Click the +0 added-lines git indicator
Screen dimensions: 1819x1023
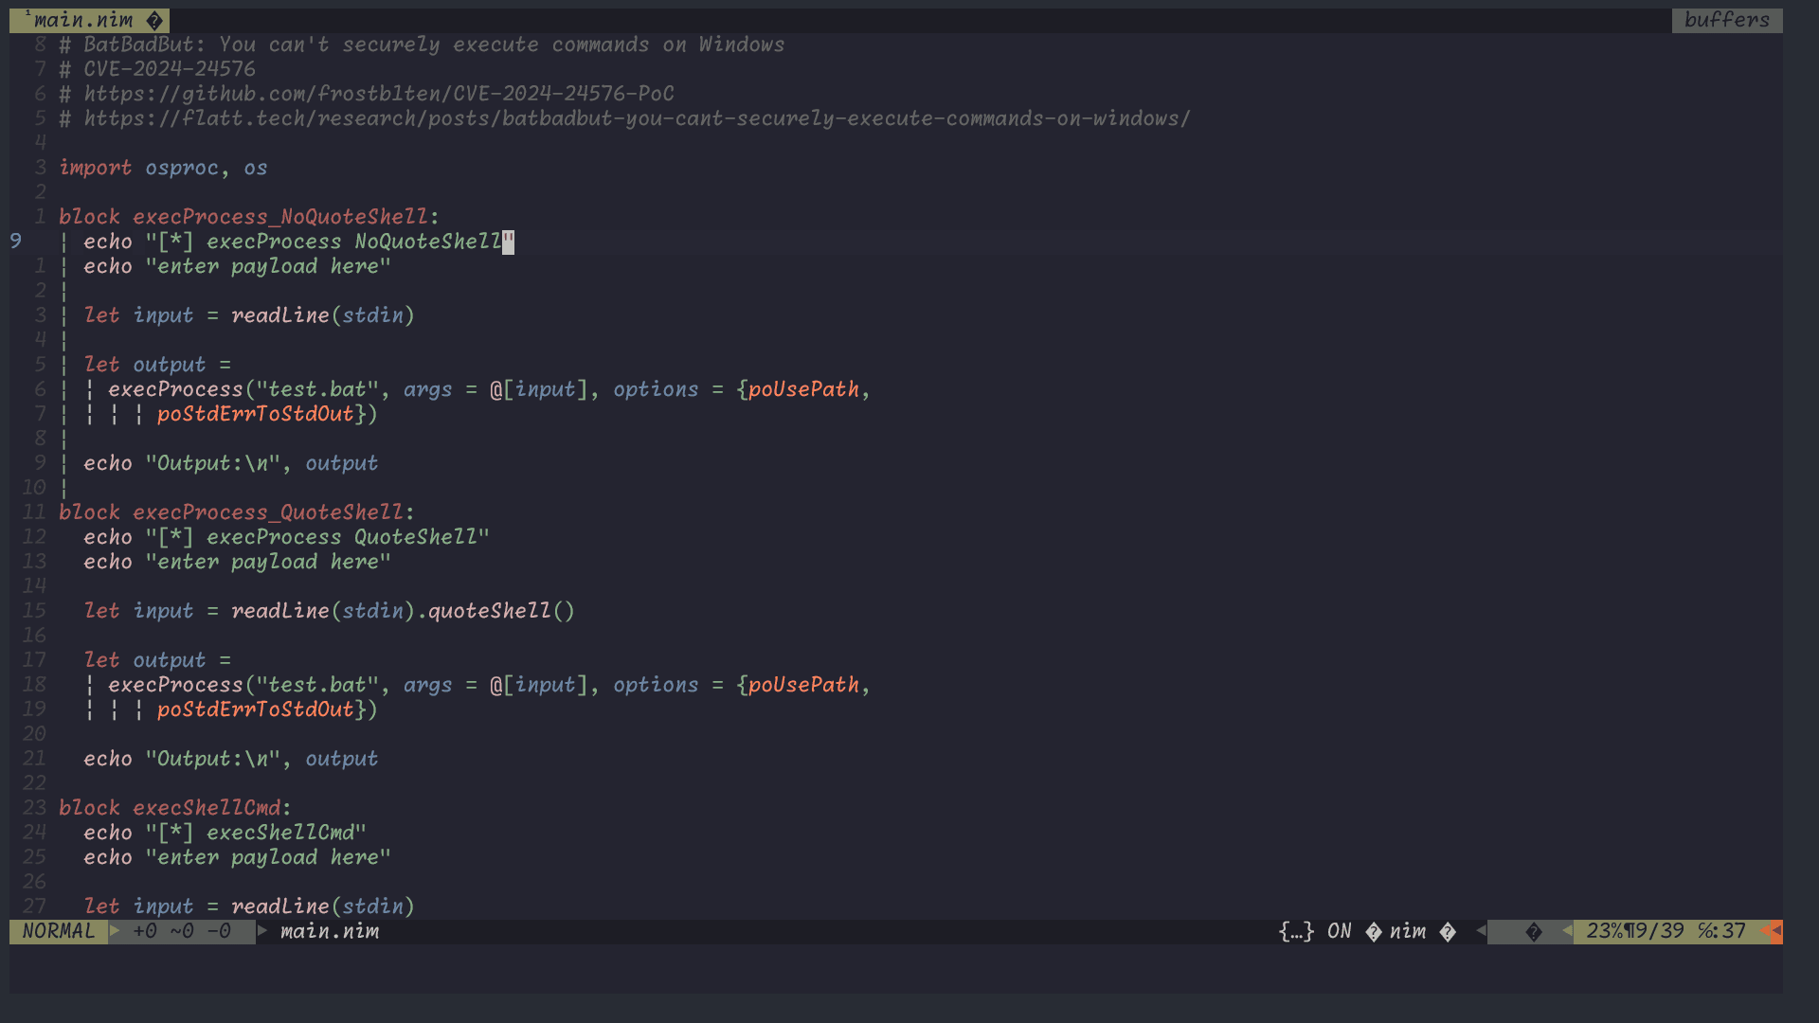point(144,931)
